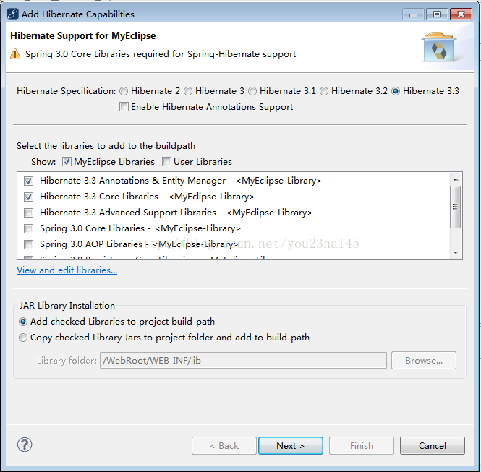Select Hibernate 3.3 Annotations & Entity Manager text
Screen dimensions: 481x472
pyautogui.click(x=181, y=181)
